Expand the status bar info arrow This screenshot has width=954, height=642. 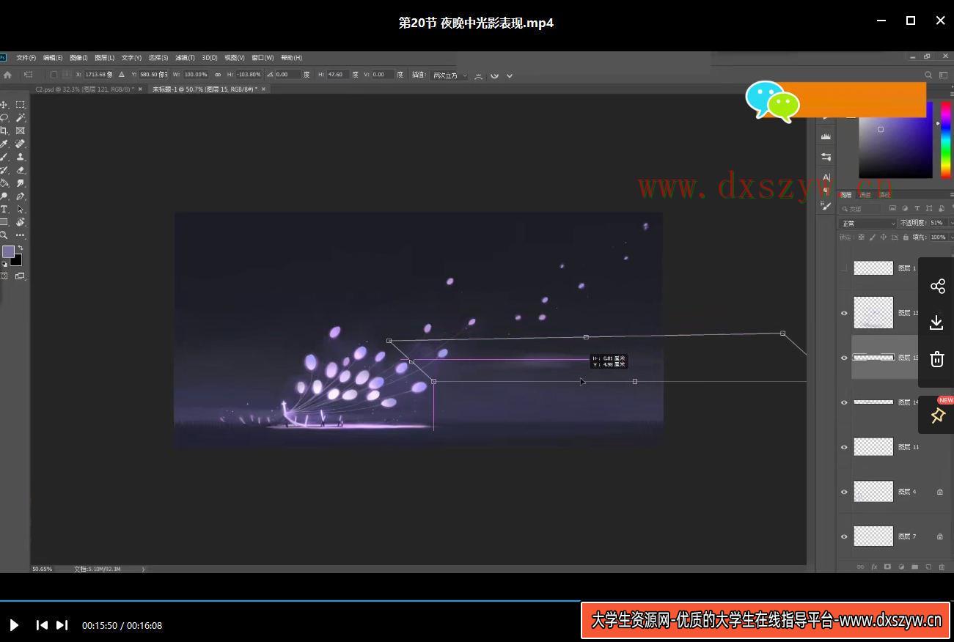point(143,569)
